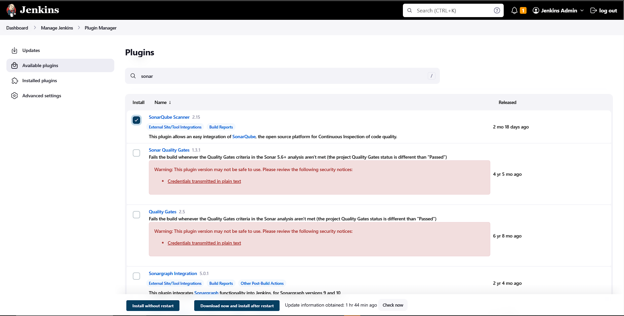The height and width of the screenshot is (316, 624).
Task: Click the Install without restart button
Action: point(153,306)
